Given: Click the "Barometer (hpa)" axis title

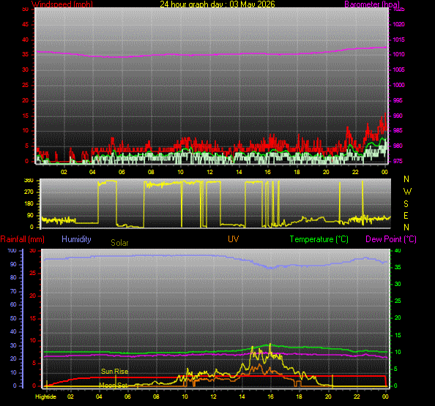Looking at the screenshot, I should coord(372,4).
